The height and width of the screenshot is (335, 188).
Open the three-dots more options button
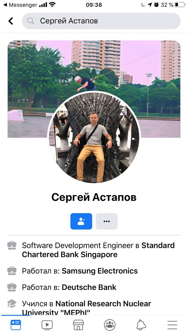pos(107,221)
